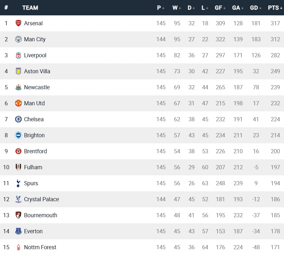Click the Spurs cockerel crest
Image resolution: width=284 pixels, height=255 pixels.
pyautogui.click(x=18, y=183)
